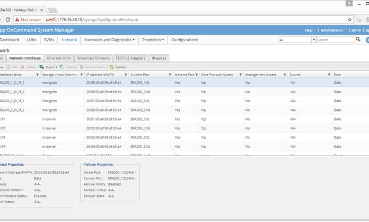Click Home Port SRA200_1:0c(-NA-) value
Screen dimensions: 369x222
click(122, 172)
